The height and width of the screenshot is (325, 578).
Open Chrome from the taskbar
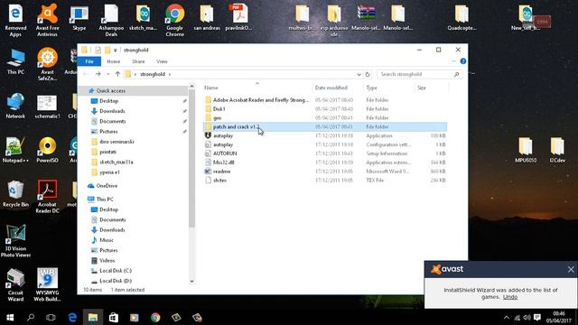pyautogui.click(x=155, y=317)
